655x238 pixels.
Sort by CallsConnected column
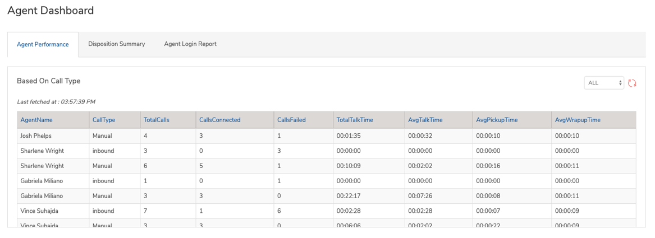pos(219,120)
